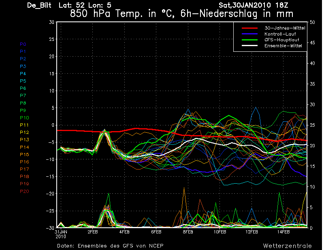Select ensemble member label P14
The width and height of the screenshot is (324, 250).
tap(24, 147)
